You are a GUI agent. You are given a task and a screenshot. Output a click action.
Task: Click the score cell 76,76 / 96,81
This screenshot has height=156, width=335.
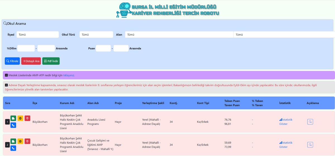coord(228,122)
